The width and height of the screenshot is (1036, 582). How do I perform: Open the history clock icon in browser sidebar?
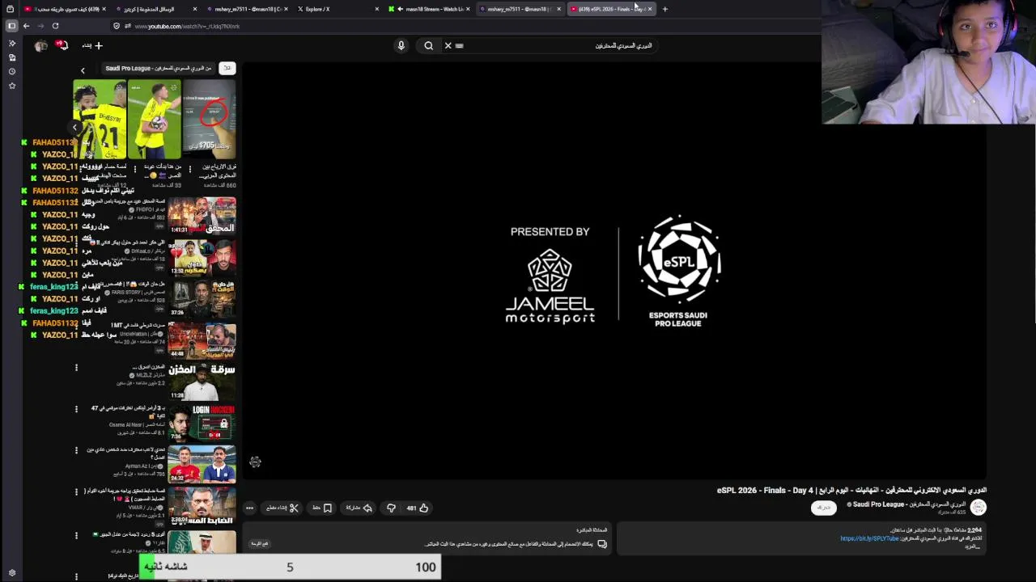tap(11, 71)
